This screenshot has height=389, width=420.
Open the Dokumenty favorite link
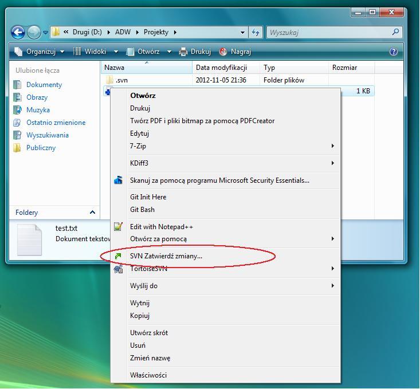[x=44, y=85]
